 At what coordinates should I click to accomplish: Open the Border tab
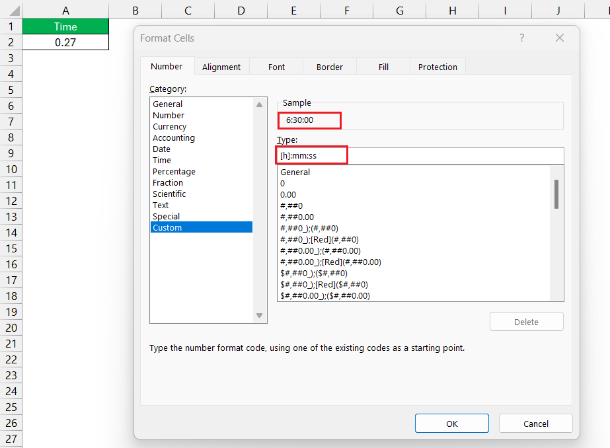point(330,67)
